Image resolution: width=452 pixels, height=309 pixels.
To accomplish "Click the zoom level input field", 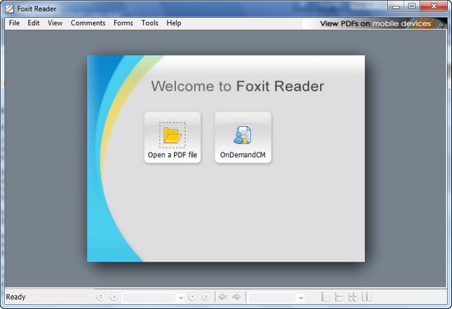I will (272, 298).
